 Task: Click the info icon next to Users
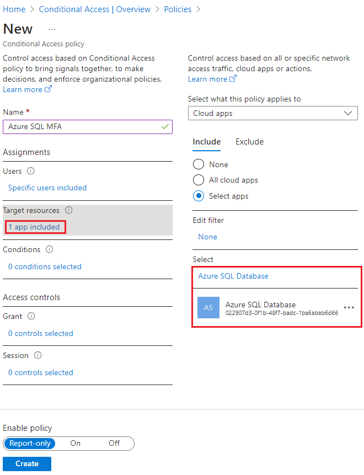point(31,171)
